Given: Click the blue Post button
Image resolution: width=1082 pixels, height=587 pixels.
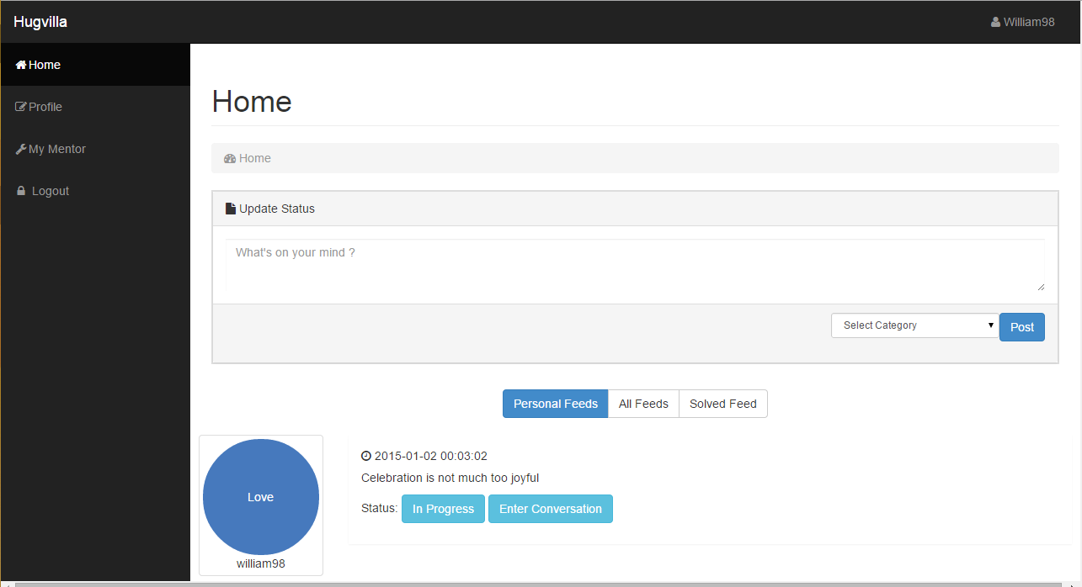Looking at the screenshot, I should coord(1022,327).
